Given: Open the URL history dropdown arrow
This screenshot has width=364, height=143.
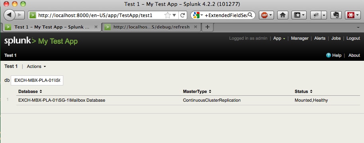Looking at the screenshot, I should pyautogui.click(x=174, y=15).
